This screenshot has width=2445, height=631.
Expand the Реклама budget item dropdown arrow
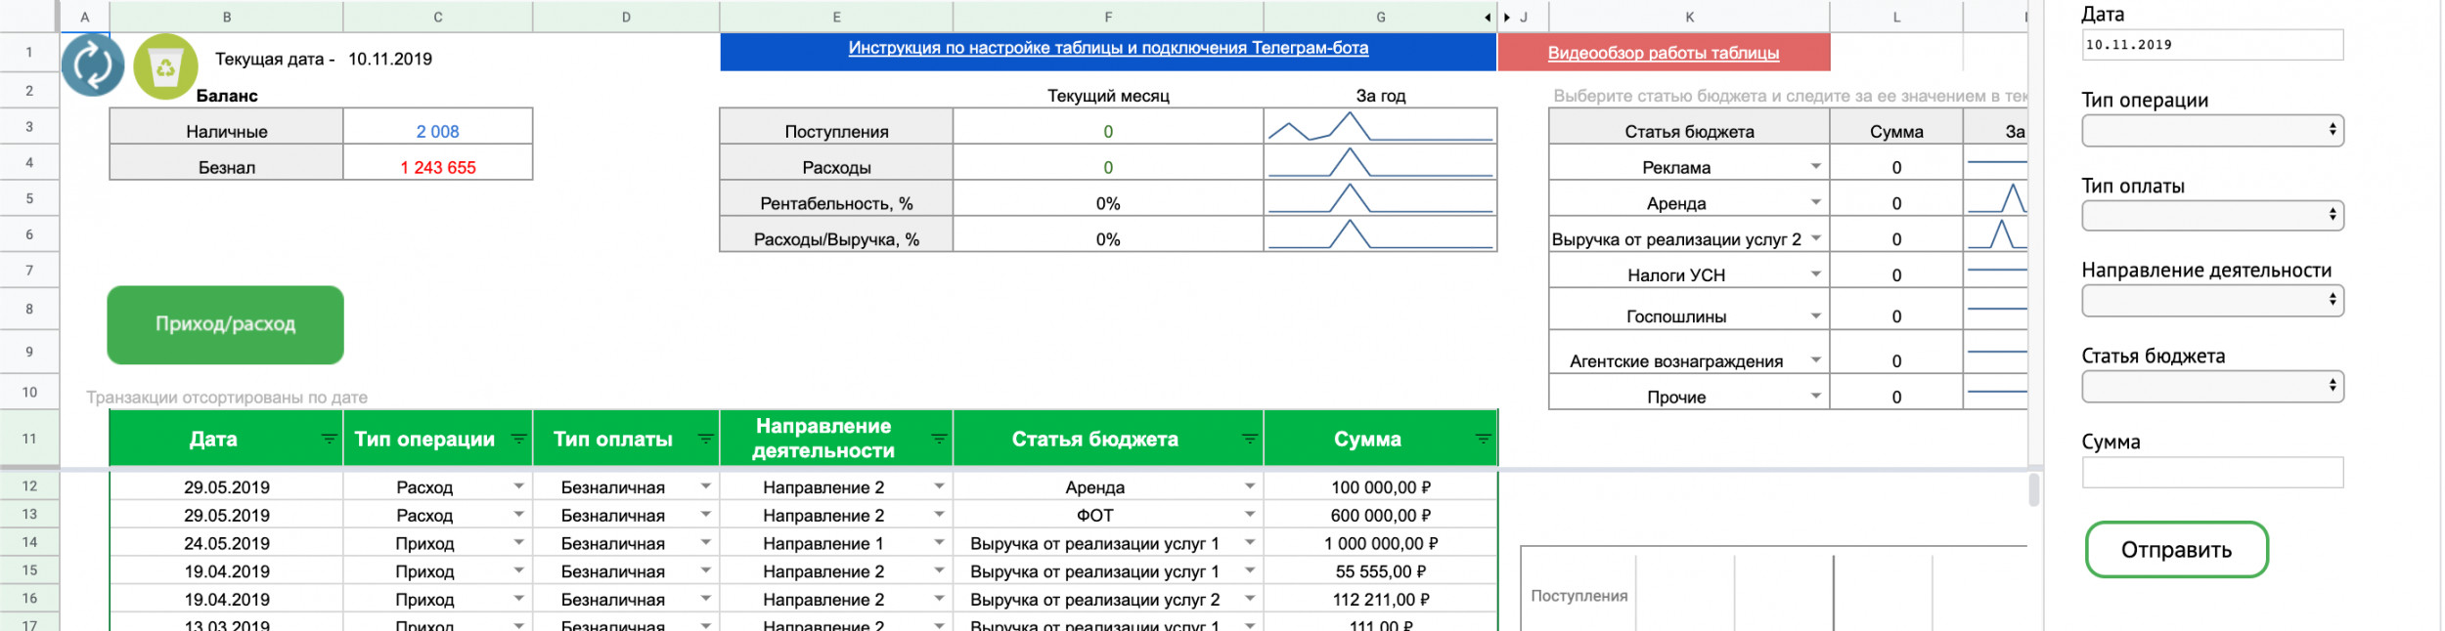(1815, 167)
